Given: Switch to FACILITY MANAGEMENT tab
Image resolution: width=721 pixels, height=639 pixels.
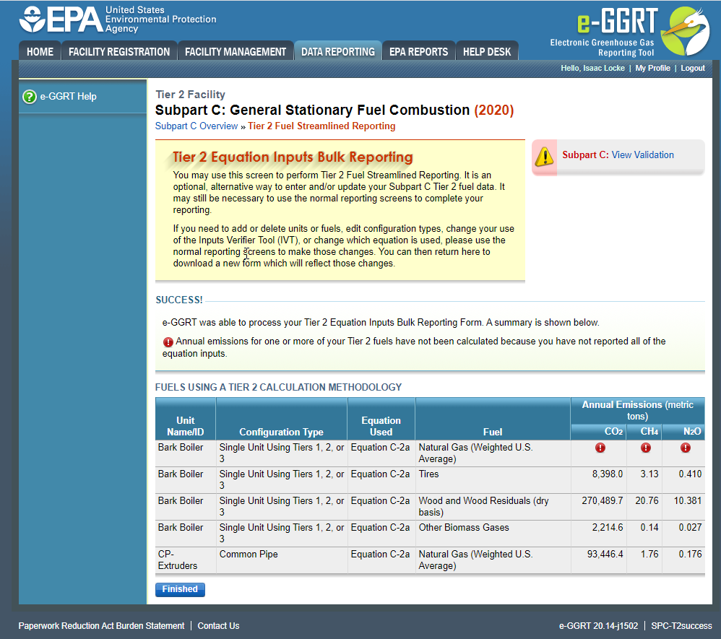Looking at the screenshot, I should coord(236,51).
